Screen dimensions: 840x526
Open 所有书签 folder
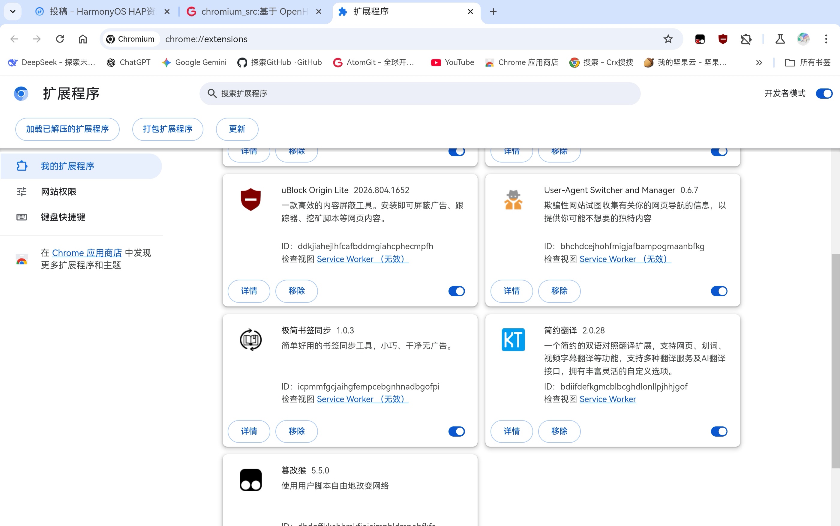pyautogui.click(x=808, y=62)
